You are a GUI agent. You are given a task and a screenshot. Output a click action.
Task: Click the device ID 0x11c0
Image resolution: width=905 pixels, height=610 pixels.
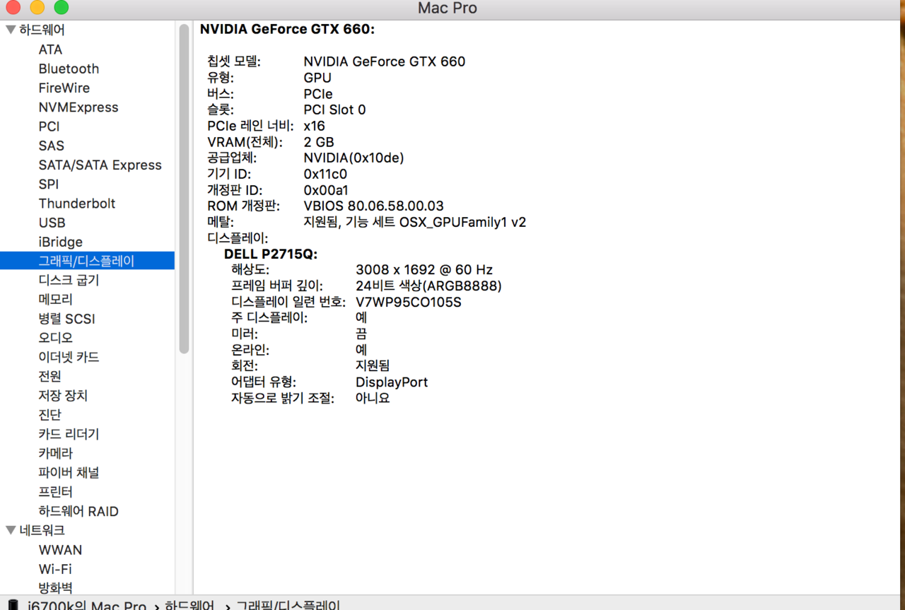click(325, 174)
